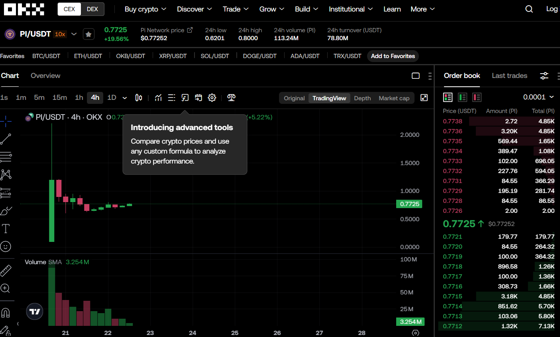The width and height of the screenshot is (560, 337).
Task: Open the Learn page
Action: [x=392, y=9]
